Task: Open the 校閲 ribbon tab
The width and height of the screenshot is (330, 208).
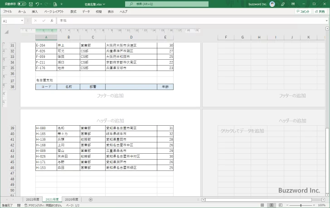Action: pos(99,12)
